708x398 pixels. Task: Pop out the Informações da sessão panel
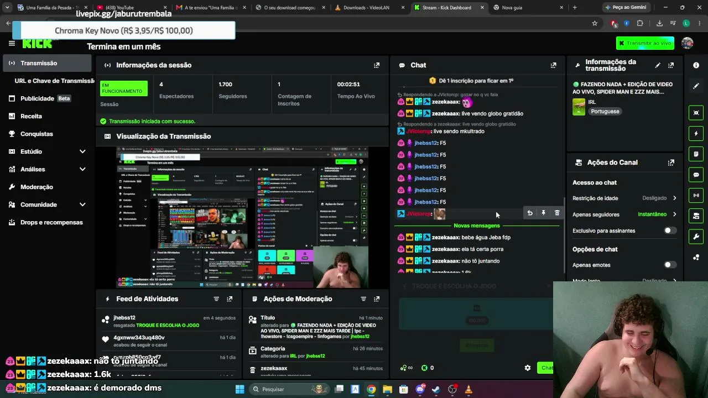point(377,65)
